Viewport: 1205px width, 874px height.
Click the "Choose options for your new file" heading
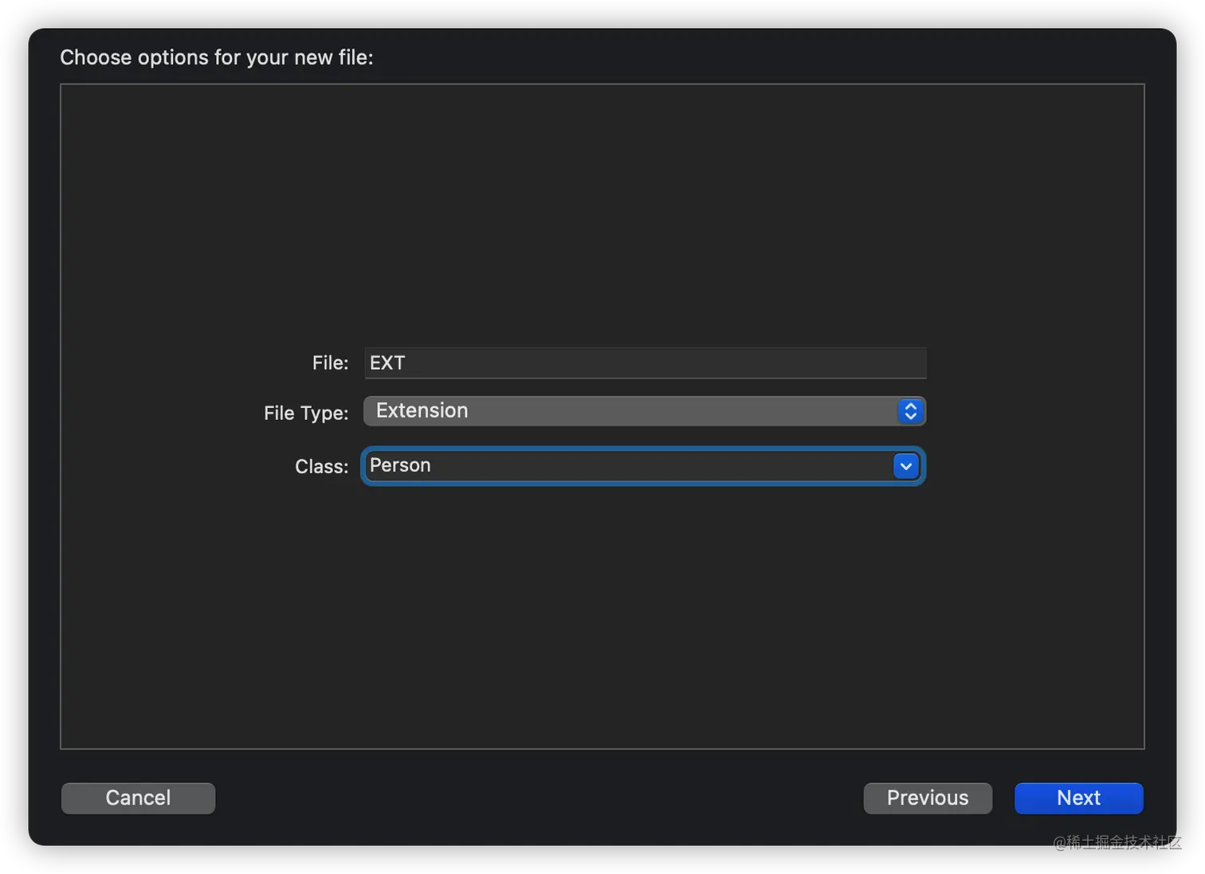pos(217,57)
